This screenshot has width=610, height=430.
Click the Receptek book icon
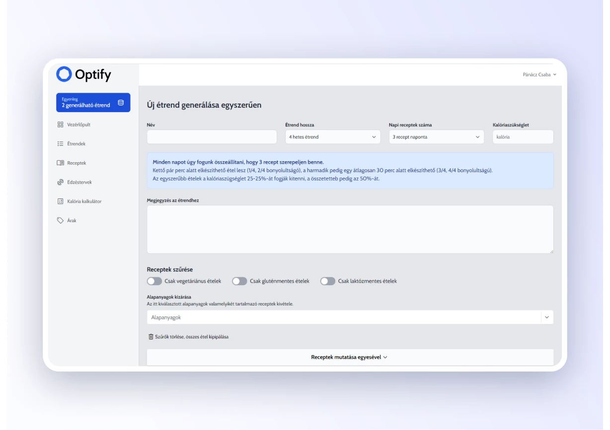point(60,163)
